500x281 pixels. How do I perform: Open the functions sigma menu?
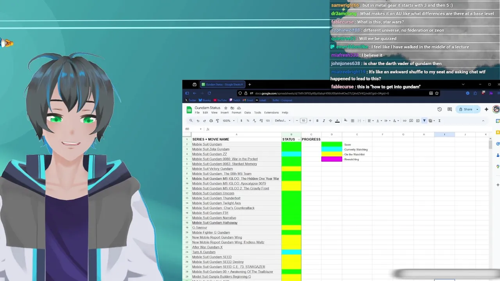[x=439, y=121]
